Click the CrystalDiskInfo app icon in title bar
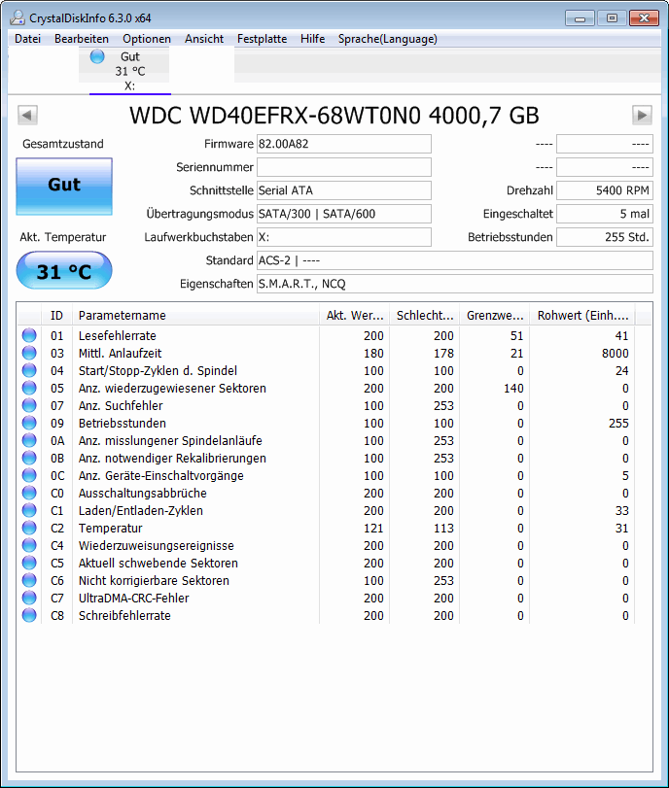669x788 pixels. [18, 18]
